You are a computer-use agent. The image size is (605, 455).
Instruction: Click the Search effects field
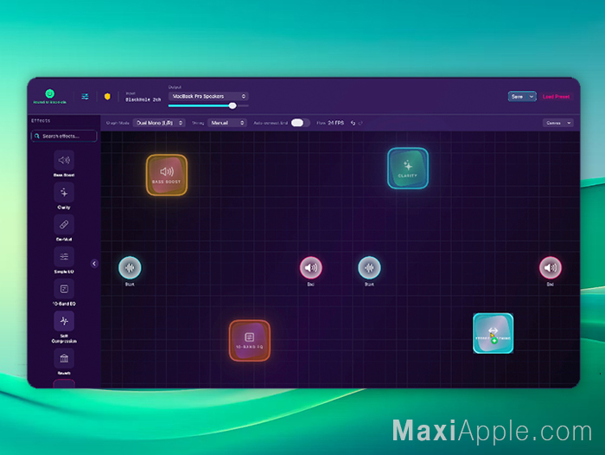tap(64, 136)
